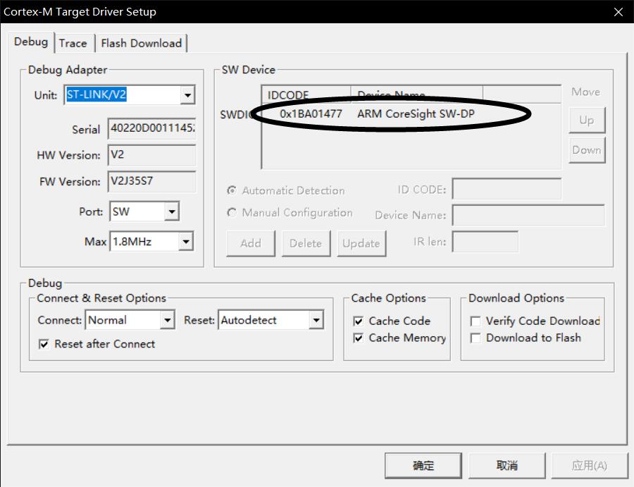Viewport: 634px width, 487px height.
Task: Toggle the Reset after Connect checkbox
Action: click(x=44, y=344)
